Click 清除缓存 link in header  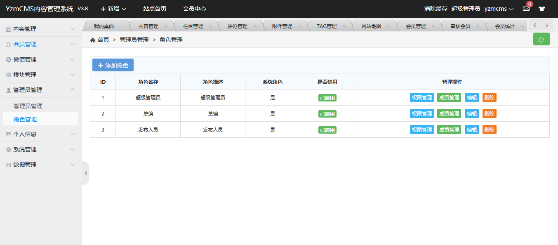pos(436,9)
